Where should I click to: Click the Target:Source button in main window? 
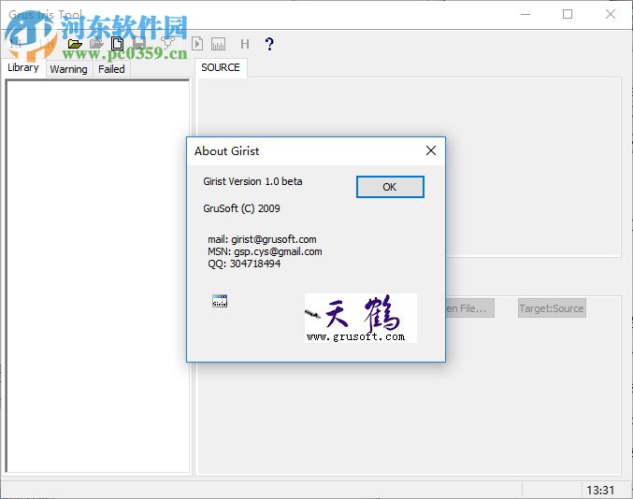coord(552,308)
